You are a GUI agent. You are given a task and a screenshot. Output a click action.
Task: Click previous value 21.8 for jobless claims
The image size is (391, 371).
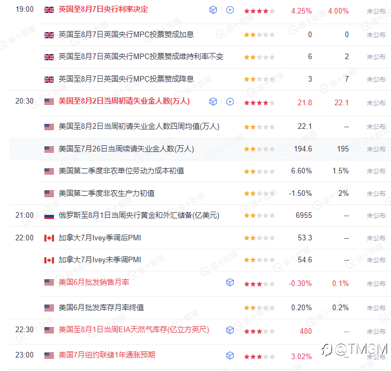click(x=304, y=102)
